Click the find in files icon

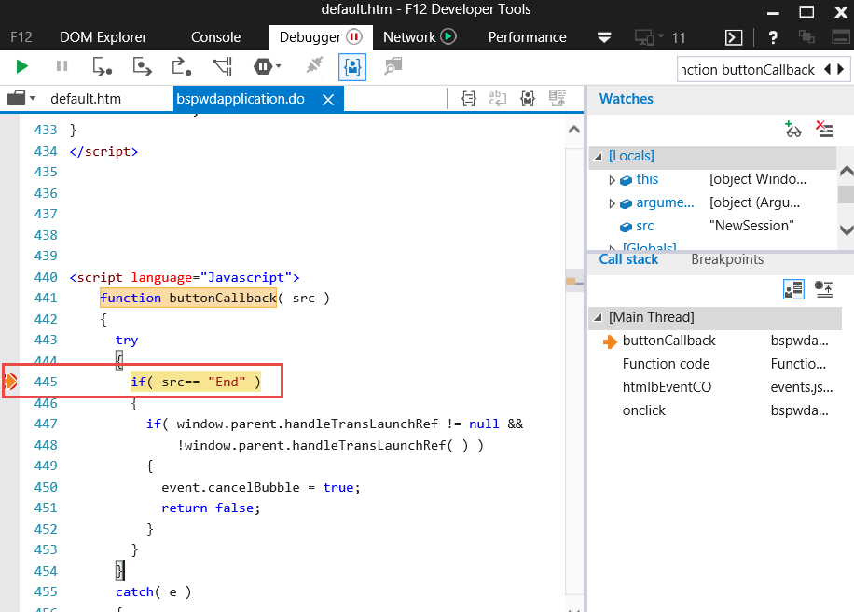click(x=393, y=66)
